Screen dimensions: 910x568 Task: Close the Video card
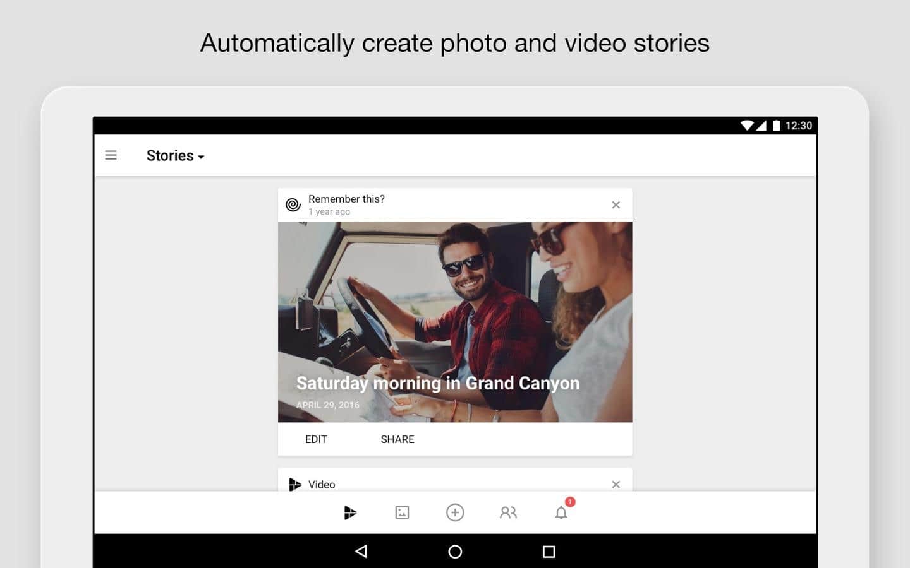(616, 484)
